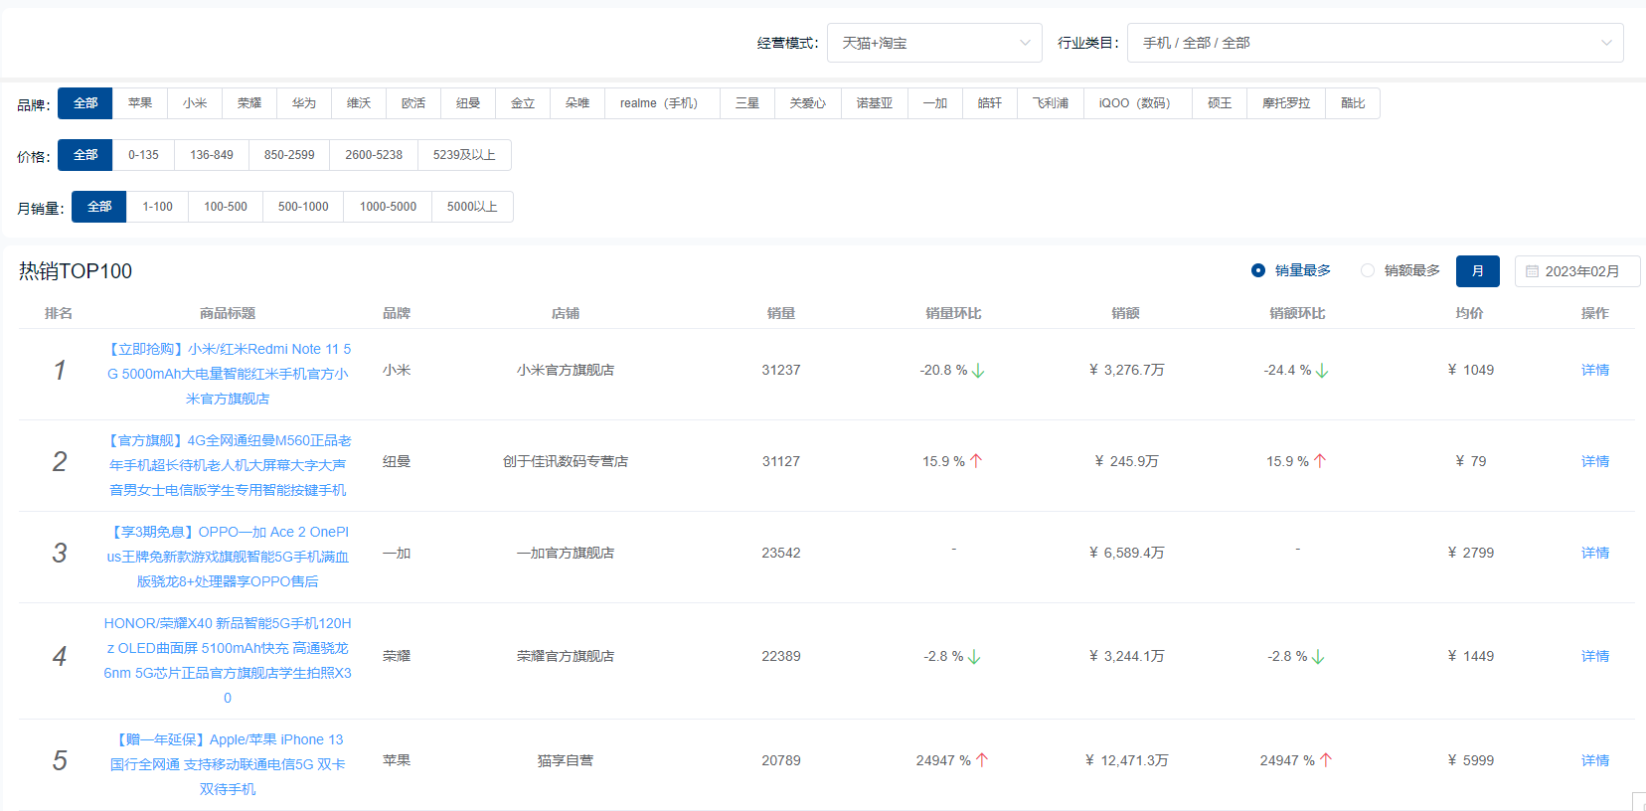This screenshot has height=811, width=1646.
Task: Select the 销额最多 radio button
Action: click(x=1368, y=270)
